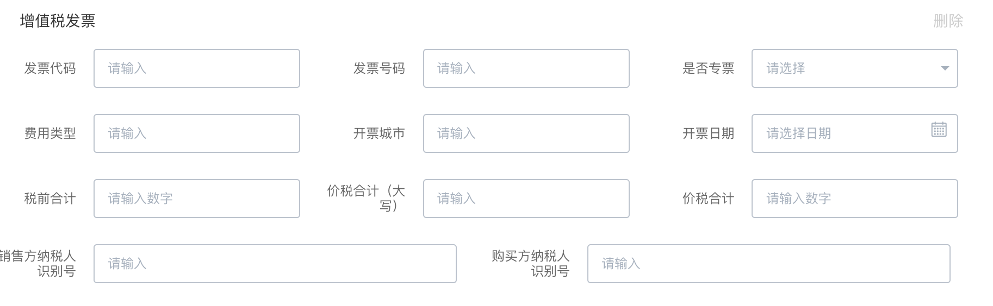The image size is (993, 306).
Task: Click the 请选择日期 date input text
Action: [799, 133]
